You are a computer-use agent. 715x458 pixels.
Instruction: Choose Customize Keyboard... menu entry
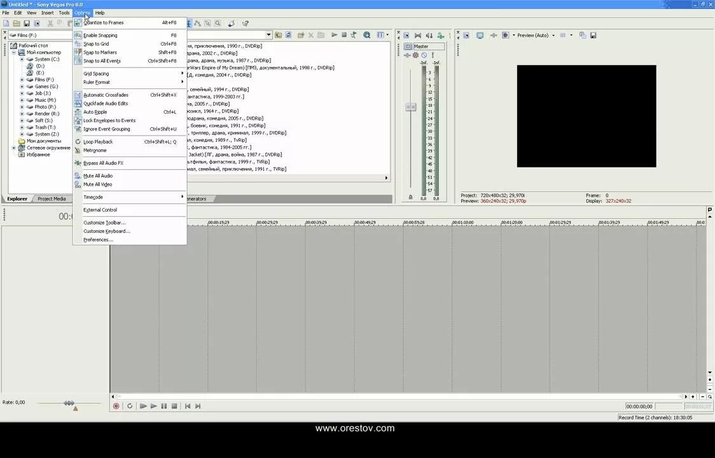coord(130,232)
